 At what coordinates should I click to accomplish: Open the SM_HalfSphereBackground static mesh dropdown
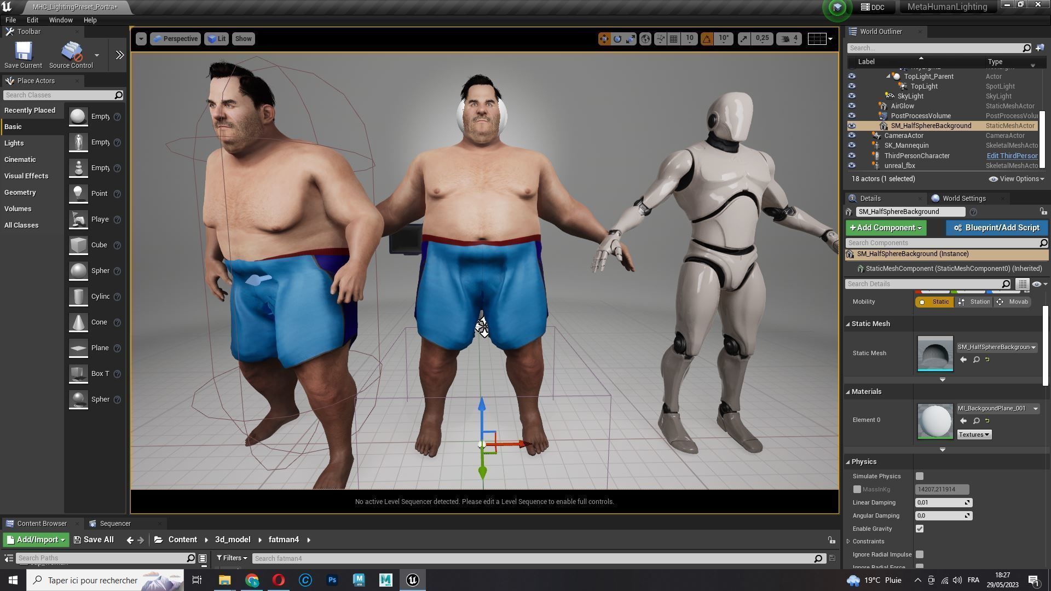coord(996,347)
